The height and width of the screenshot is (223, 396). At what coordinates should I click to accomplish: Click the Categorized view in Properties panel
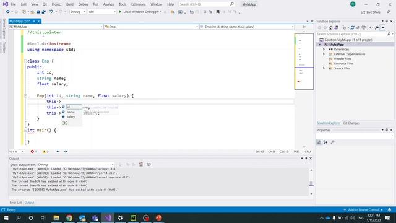[319, 142]
